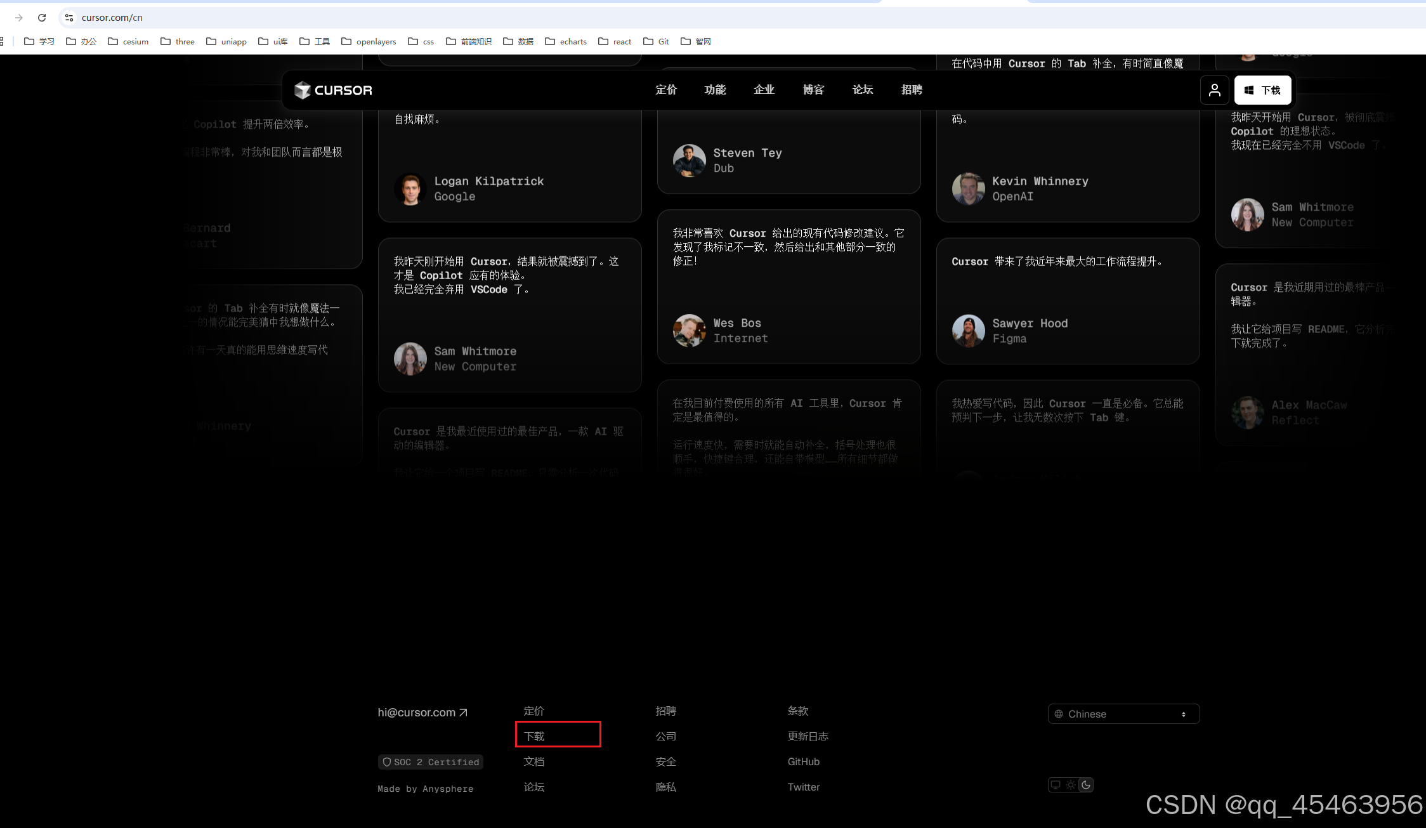Expand the react bookmarks folder
Viewport: 1426px width, 828px height.
615,41
